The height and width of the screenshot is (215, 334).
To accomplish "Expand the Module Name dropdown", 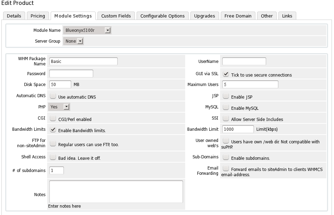I will [x=87, y=30].
